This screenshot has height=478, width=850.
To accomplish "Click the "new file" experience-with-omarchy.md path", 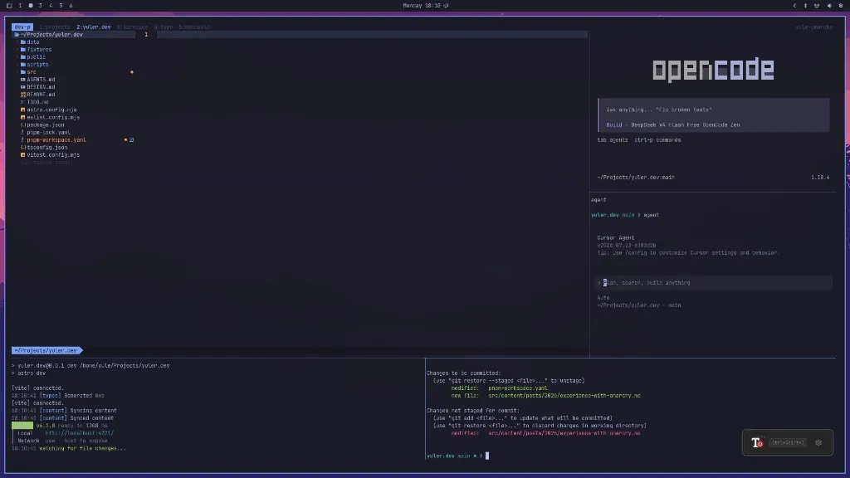I will 564,396.
